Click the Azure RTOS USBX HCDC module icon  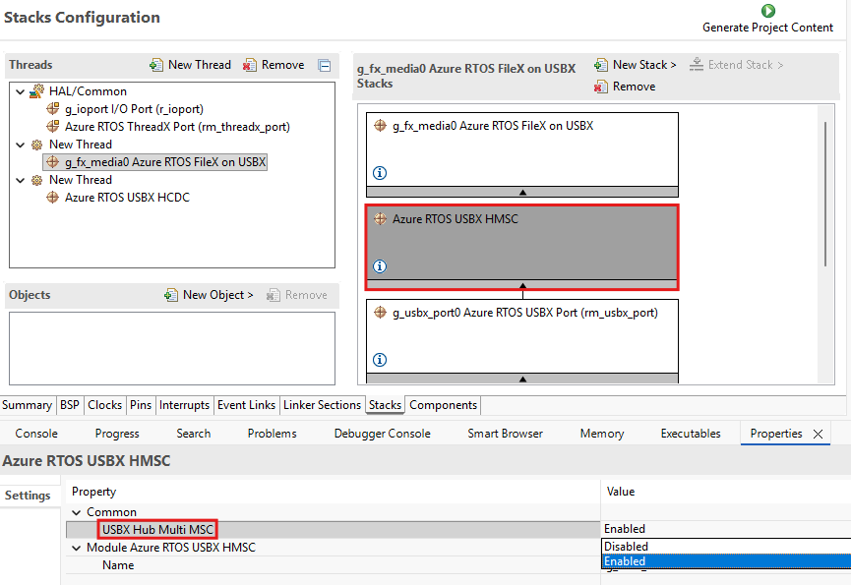tap(53, 198)
